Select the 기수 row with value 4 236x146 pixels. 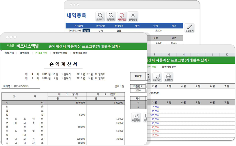138,103
